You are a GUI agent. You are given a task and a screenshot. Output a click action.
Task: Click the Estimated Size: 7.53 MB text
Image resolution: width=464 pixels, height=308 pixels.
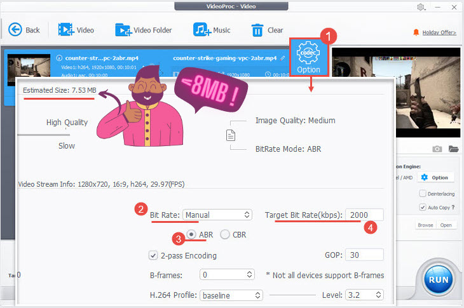(x=60, y=90)
